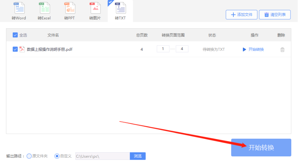Click the total pages value 4
Viewport: 298px width, 163px height.
click(x=142, y=49)
